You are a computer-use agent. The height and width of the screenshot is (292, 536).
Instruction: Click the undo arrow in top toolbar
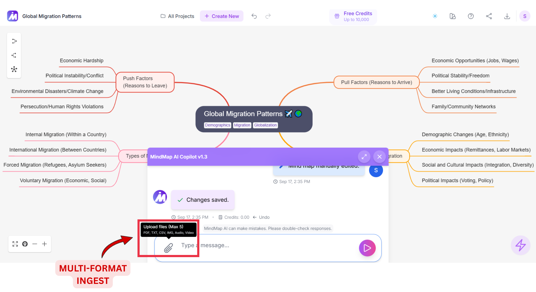point(254,16)
